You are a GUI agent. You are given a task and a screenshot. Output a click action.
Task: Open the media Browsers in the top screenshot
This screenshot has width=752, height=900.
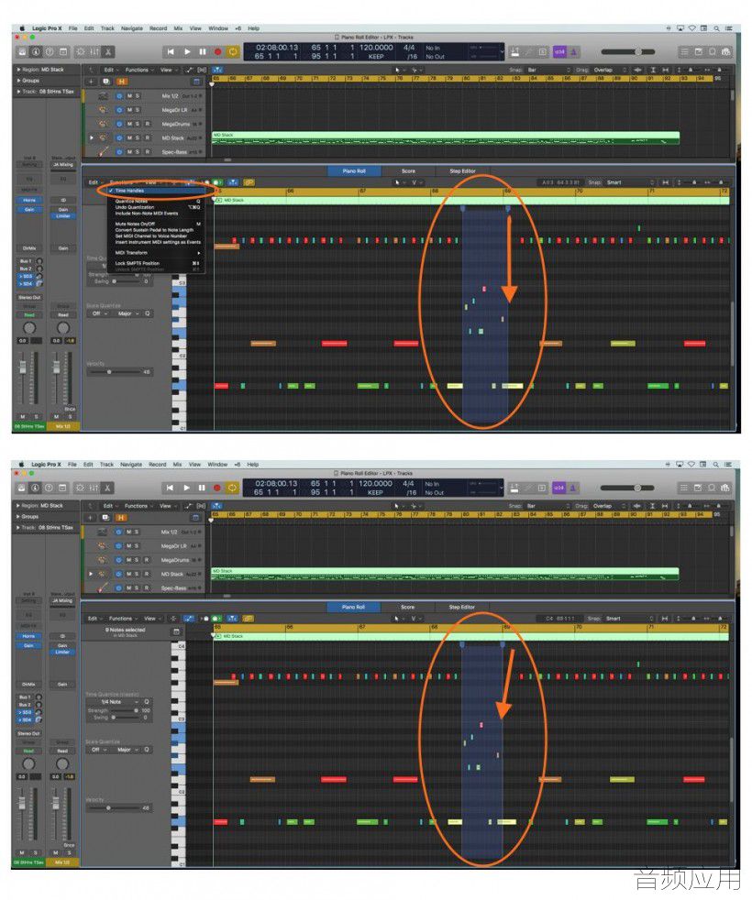pyautogui.click(x=726, y=51)
